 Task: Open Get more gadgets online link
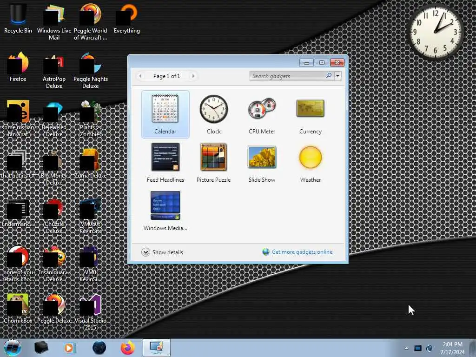coord(302,252)
